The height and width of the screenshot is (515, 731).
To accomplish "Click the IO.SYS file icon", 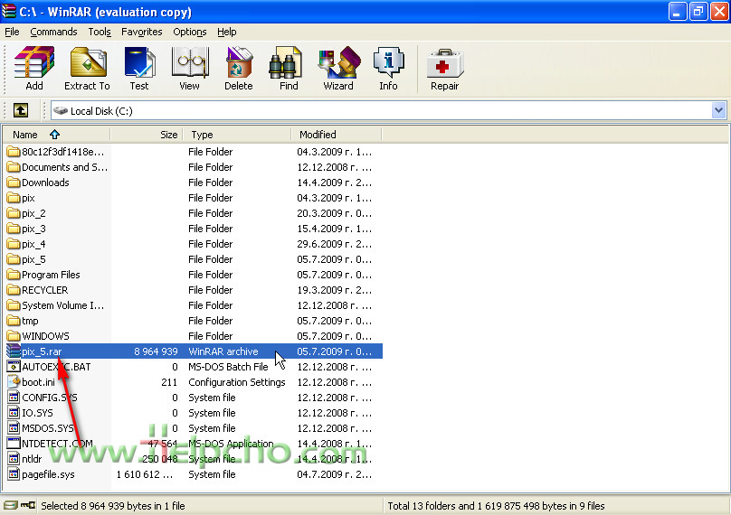I will [x=14, y=413].
